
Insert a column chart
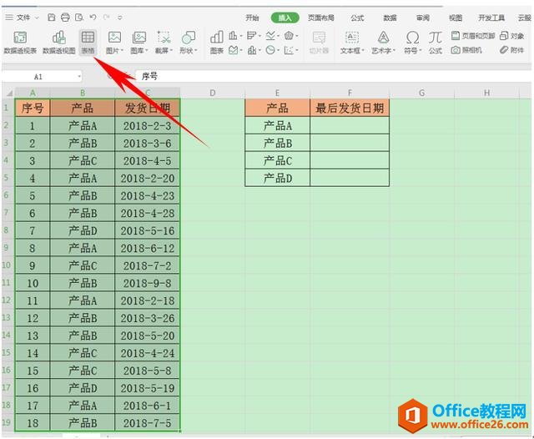click(233, 35)
